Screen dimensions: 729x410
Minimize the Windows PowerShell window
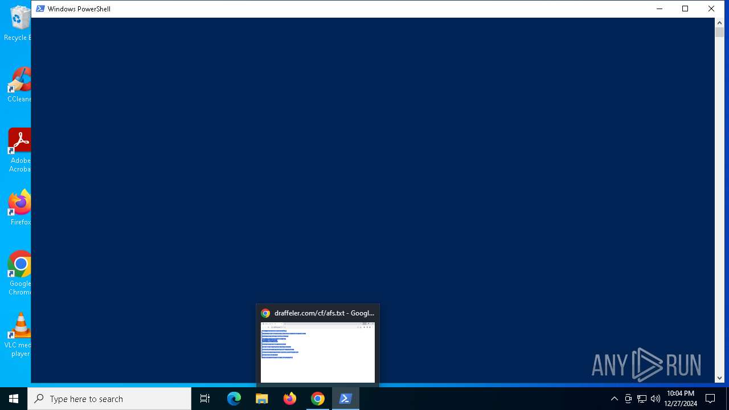tap(660, 9)
